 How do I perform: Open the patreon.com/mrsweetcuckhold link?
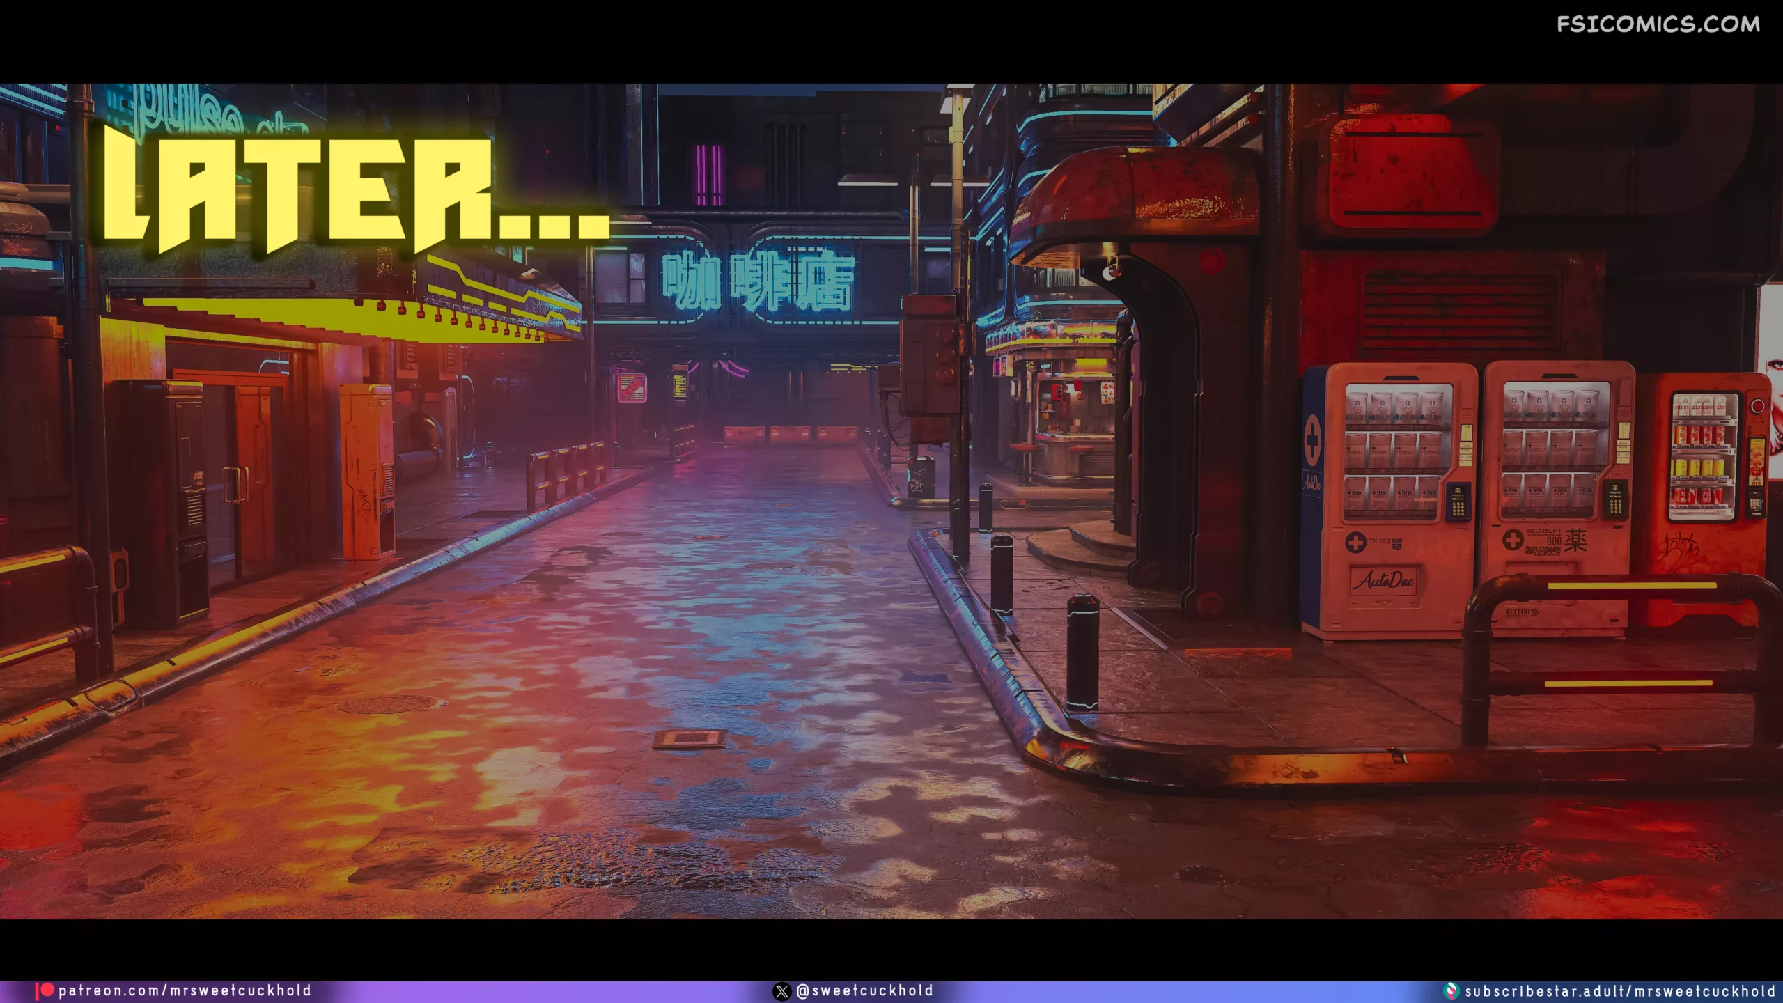pos(185,990)
